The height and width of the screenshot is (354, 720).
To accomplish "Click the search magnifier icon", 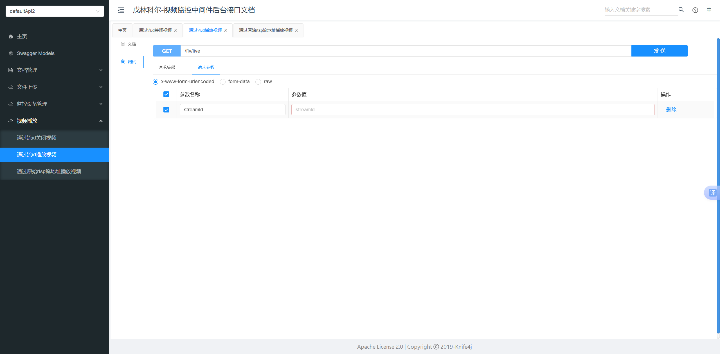I will click(681, 10).
